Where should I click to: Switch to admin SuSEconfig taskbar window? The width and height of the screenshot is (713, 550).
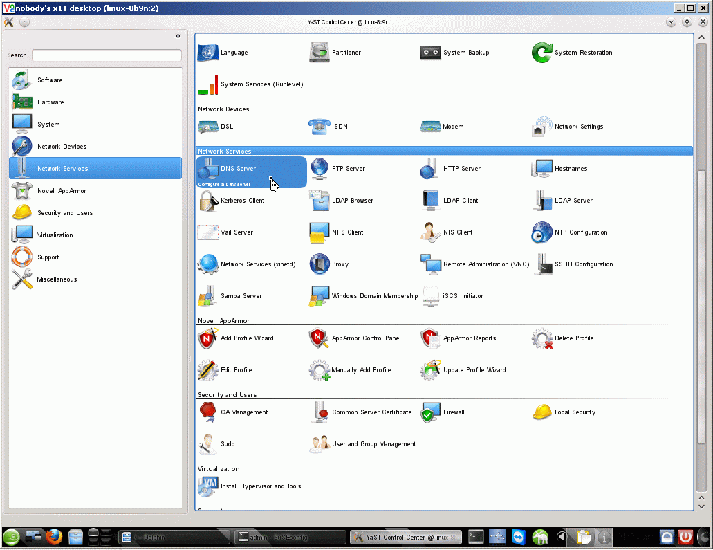[x=290, y=538]
